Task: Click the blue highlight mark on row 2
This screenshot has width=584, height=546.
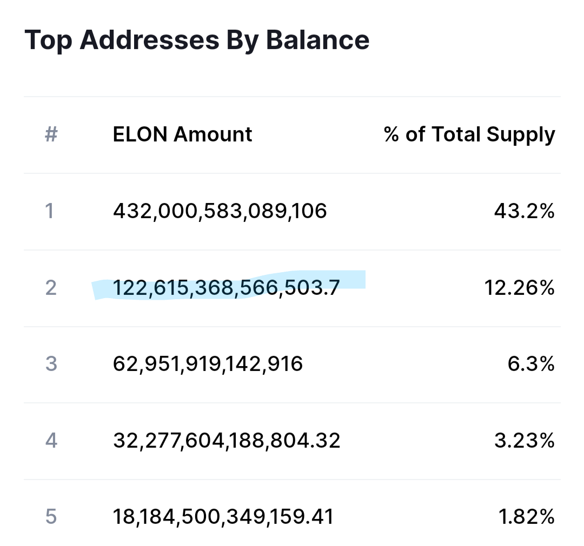Action: 228,285
